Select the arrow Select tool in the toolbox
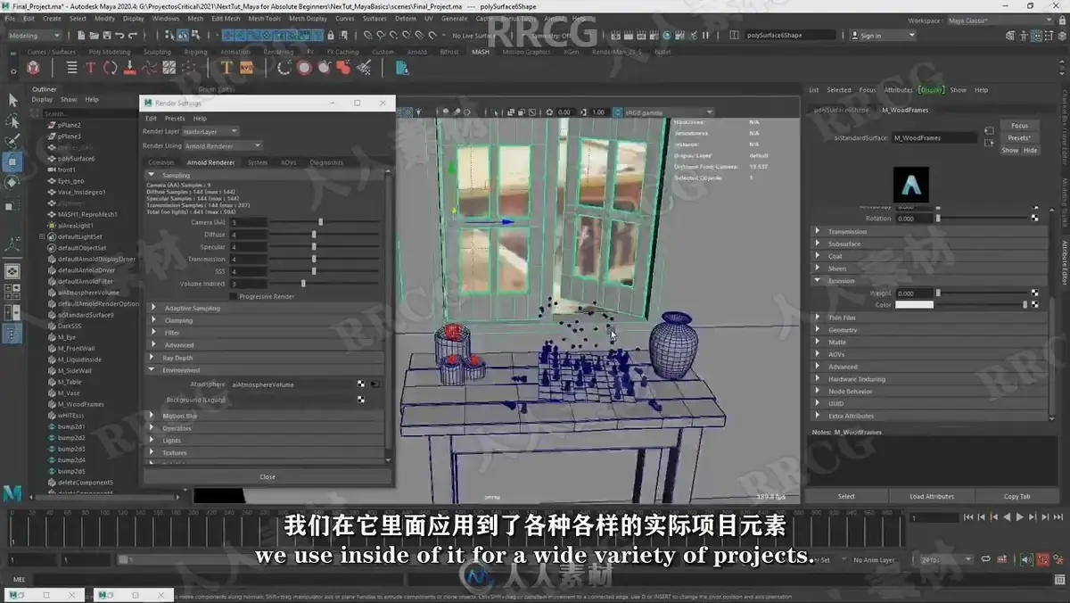Viewport: 1070px width, 603px height. tap(12, 100)
